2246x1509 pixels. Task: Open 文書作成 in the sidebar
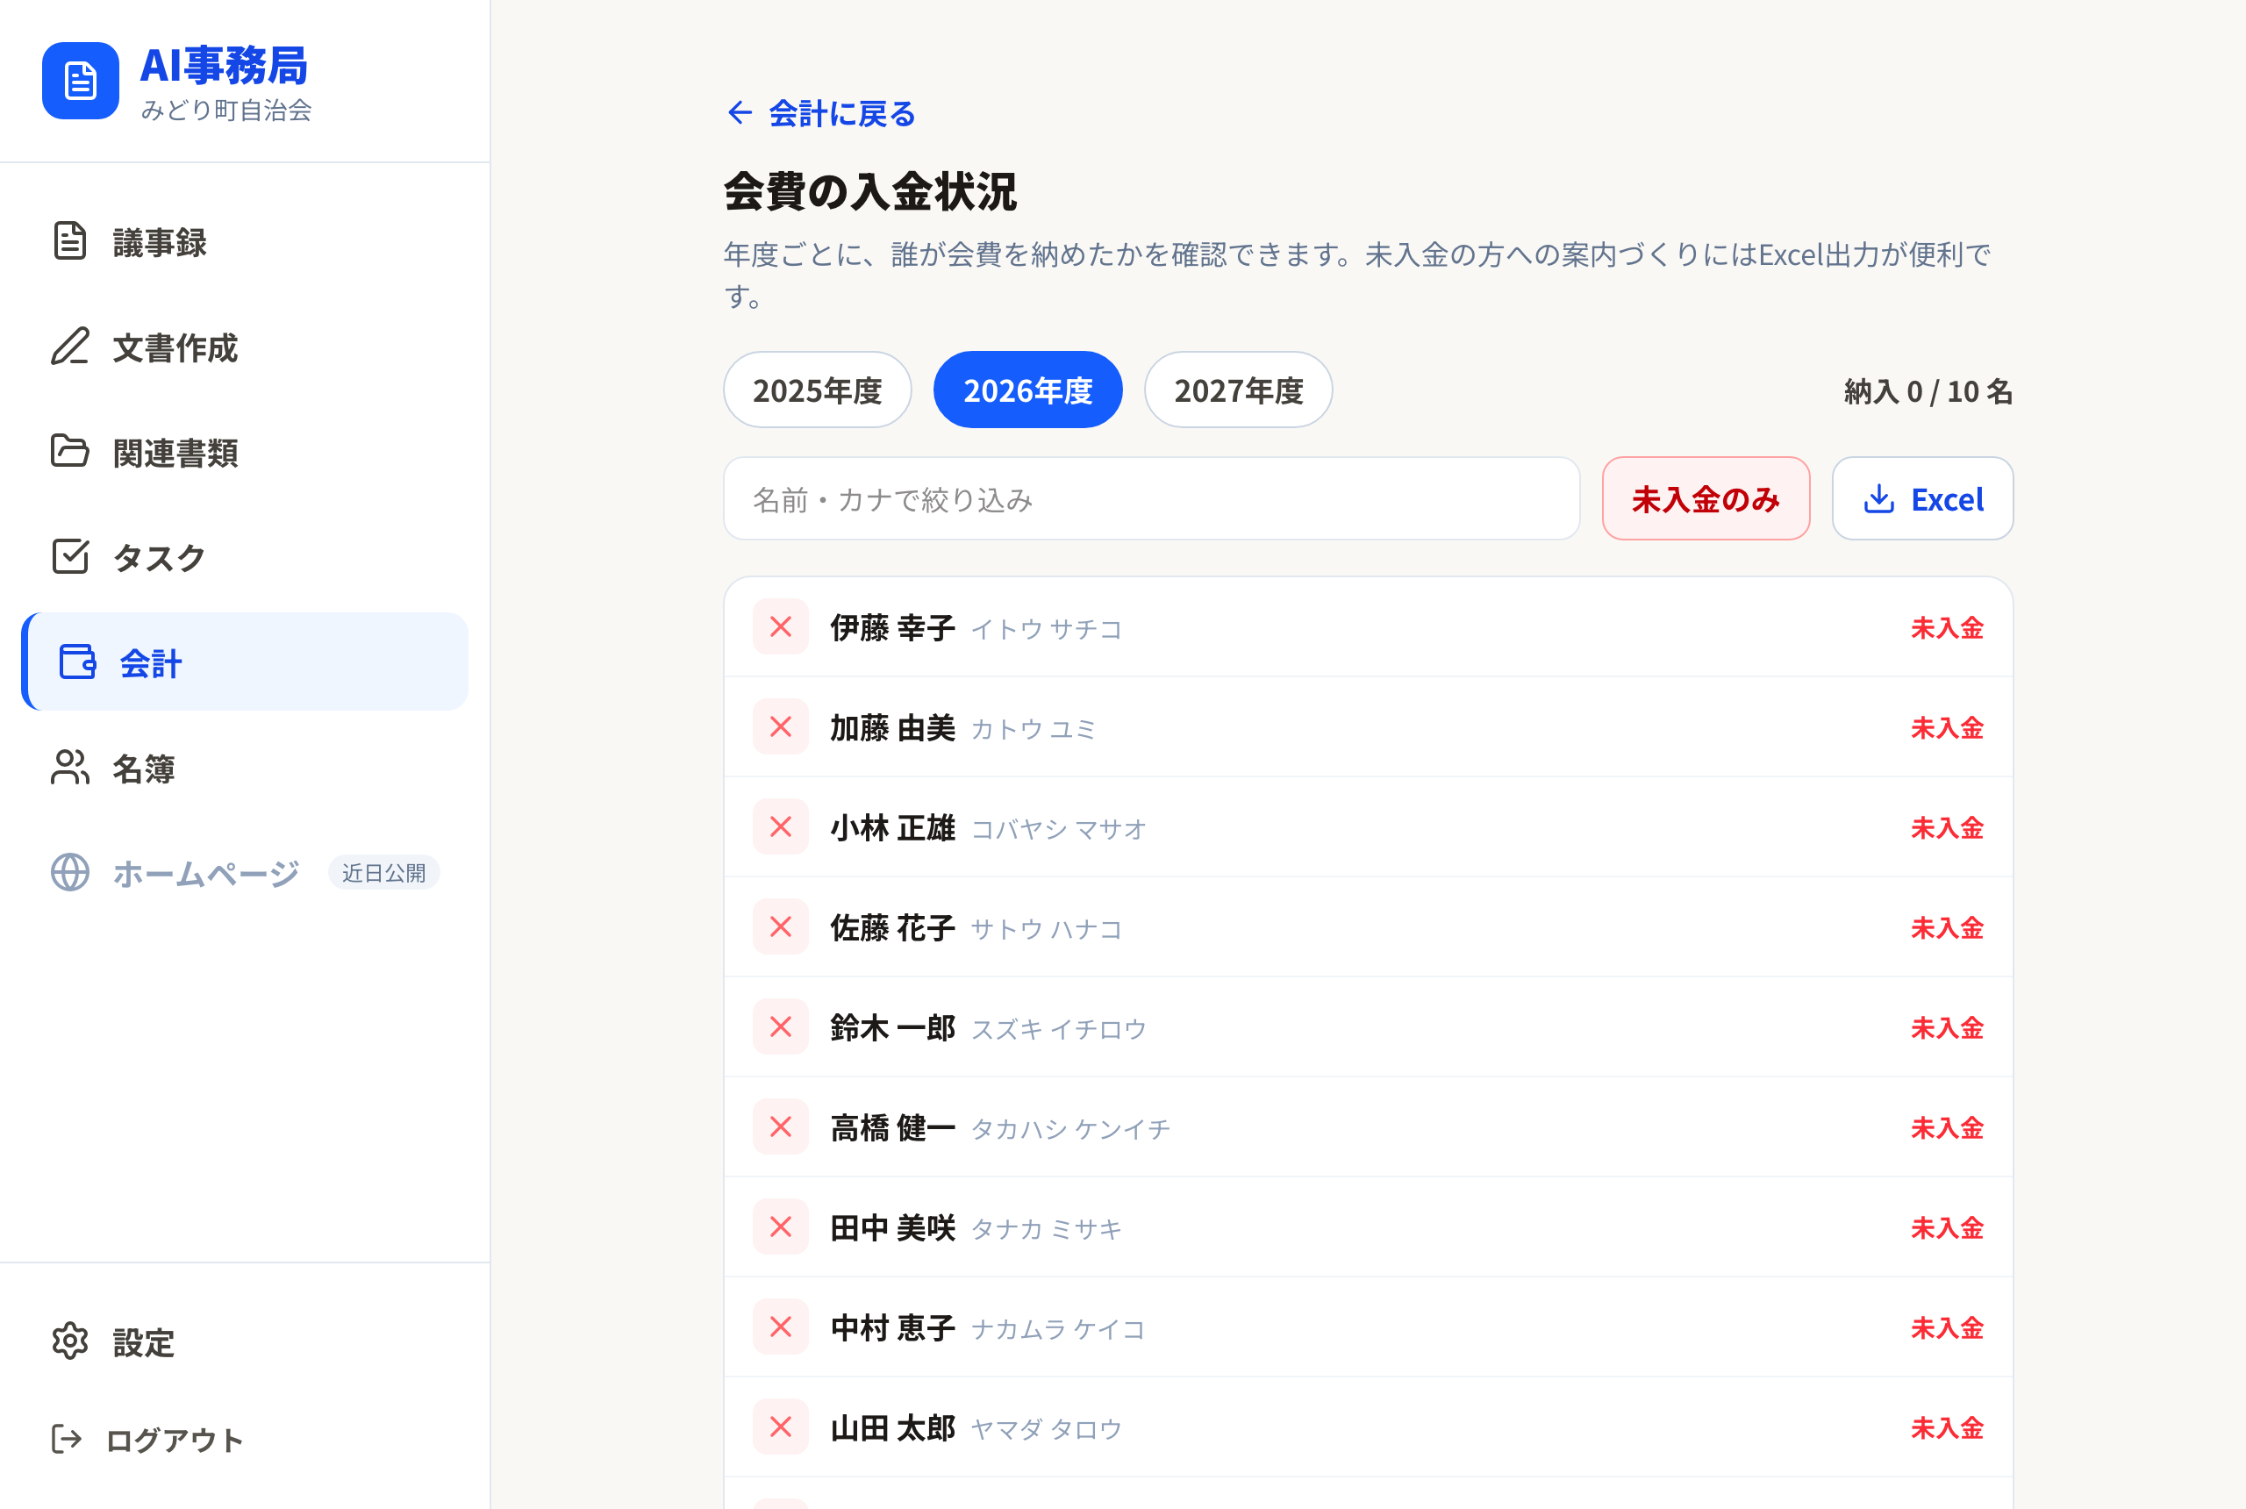pyautogui.click(x=245, y=347)
